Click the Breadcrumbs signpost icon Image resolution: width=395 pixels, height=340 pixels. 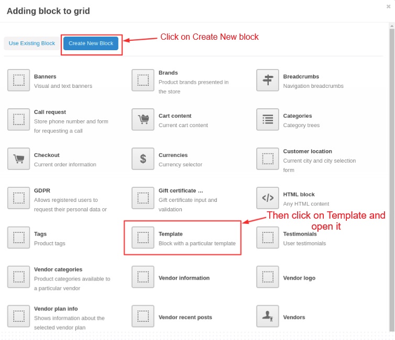coord(268,80)
